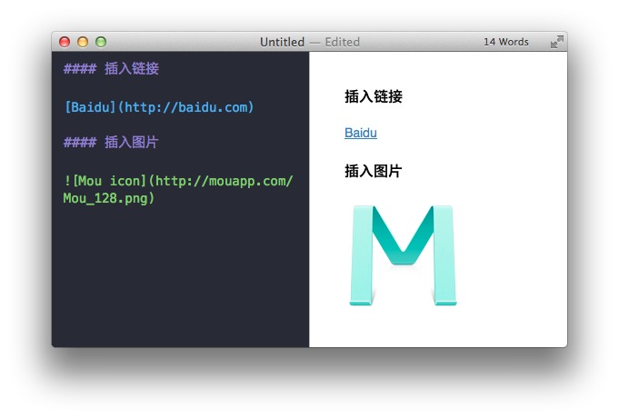The image size is (619, 419).
Task: Click the "插入链接" heading in the preview
Action: click(373, 96)
